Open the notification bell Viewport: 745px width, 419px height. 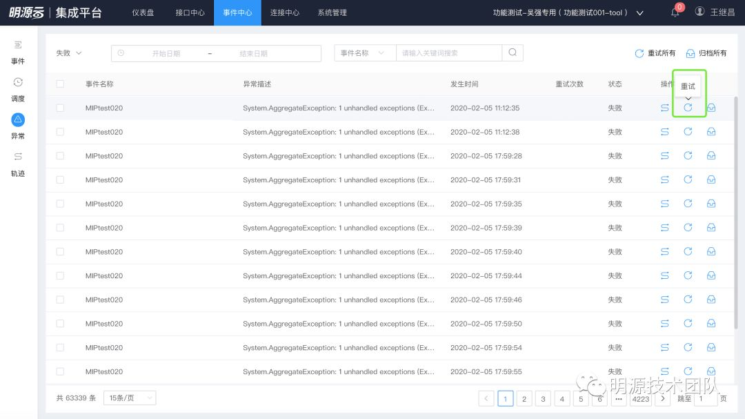pos(675,12)
